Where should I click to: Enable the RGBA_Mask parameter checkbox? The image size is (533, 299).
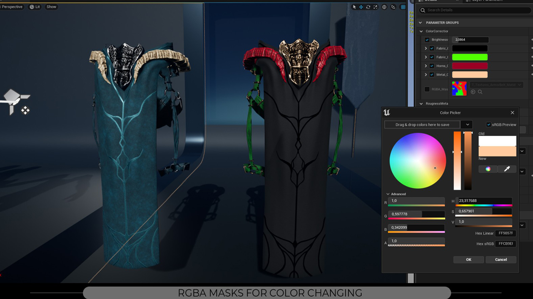(427, 89)
